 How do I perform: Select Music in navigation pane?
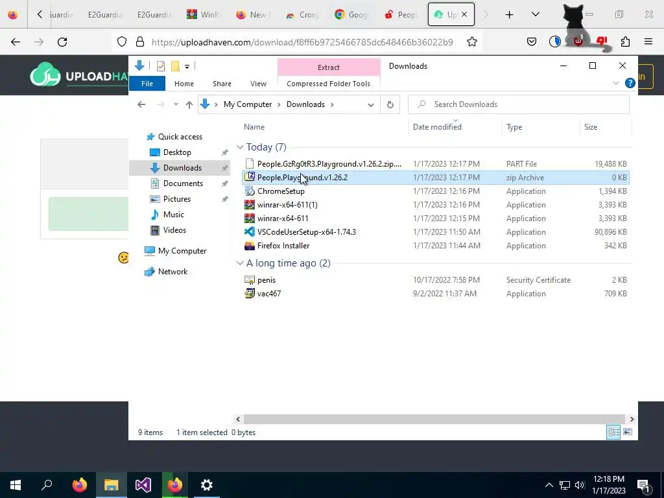click(174, 215)
